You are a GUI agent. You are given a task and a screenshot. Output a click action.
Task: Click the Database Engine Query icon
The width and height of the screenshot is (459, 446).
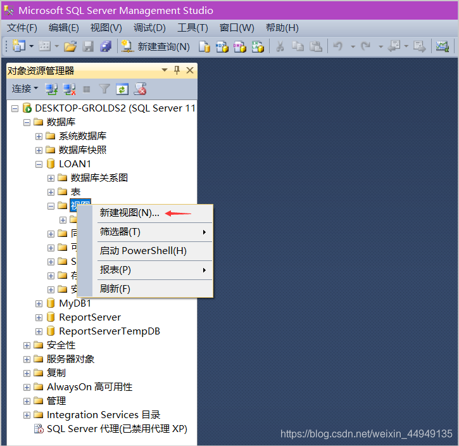tap(204, 46)
